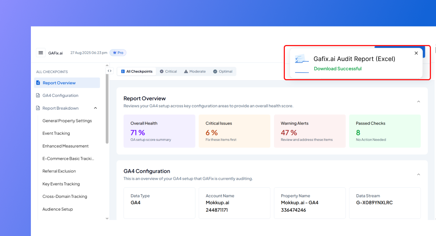Click the Report Overview file icon in sidebar

point(38,83)
